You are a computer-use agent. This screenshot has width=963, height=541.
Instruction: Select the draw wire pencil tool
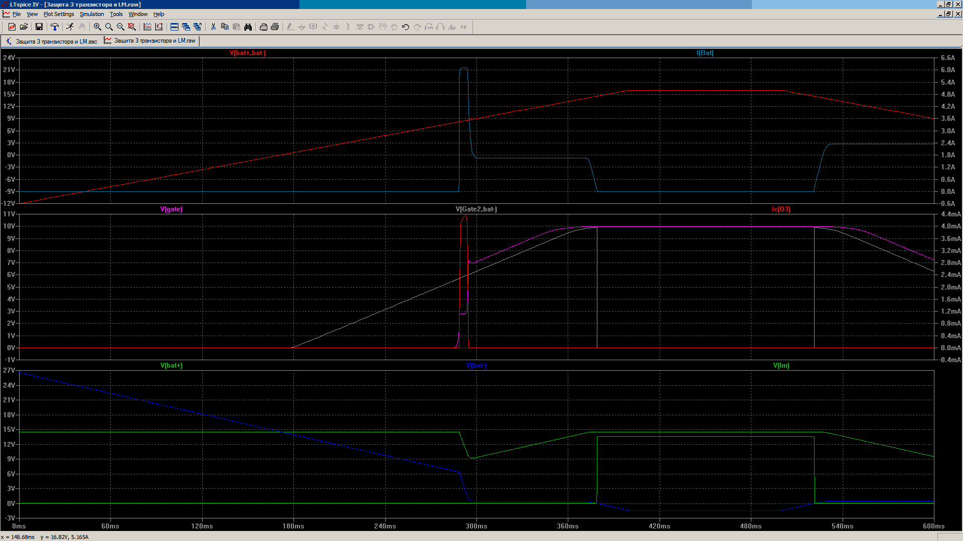tap(290, 27)
